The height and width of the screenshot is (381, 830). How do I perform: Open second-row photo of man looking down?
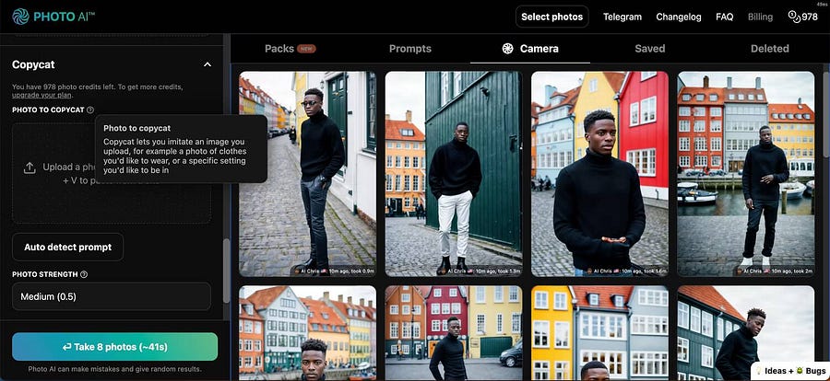click(746, 333)
